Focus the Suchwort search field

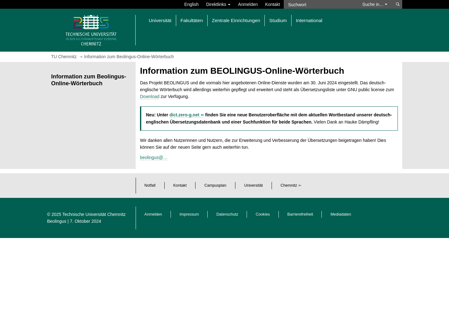pos(321,4)
